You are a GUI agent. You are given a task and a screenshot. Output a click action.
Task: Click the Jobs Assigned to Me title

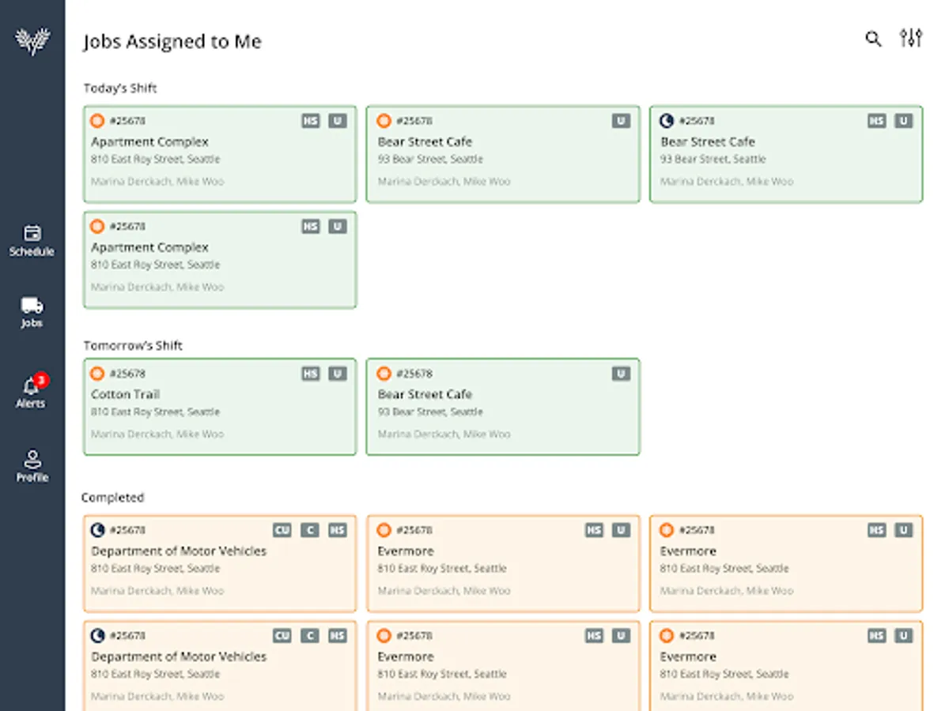[x=172, y=42]
